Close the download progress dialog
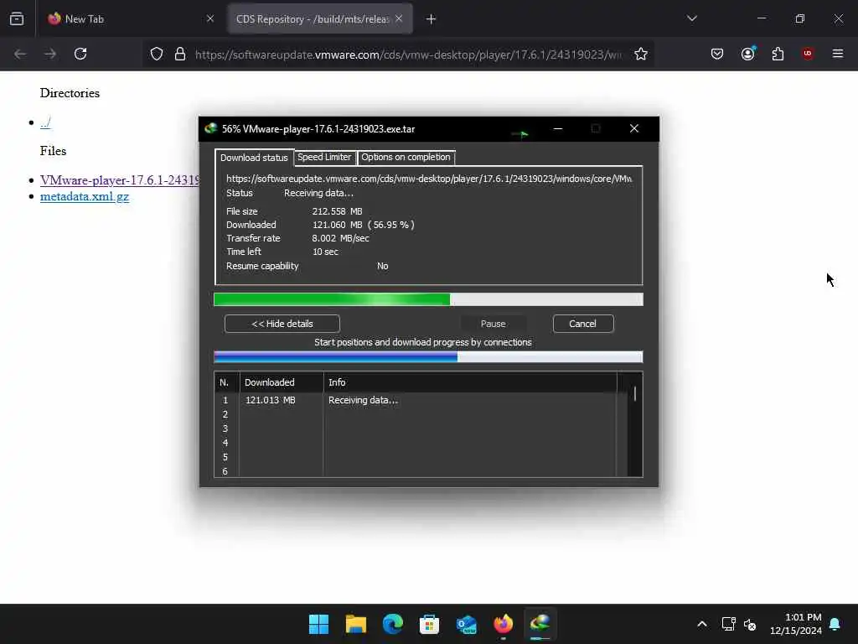 634,128
